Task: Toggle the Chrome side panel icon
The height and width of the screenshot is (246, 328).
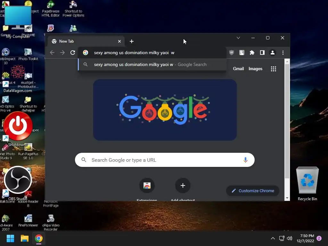Action: coord(262,53)
